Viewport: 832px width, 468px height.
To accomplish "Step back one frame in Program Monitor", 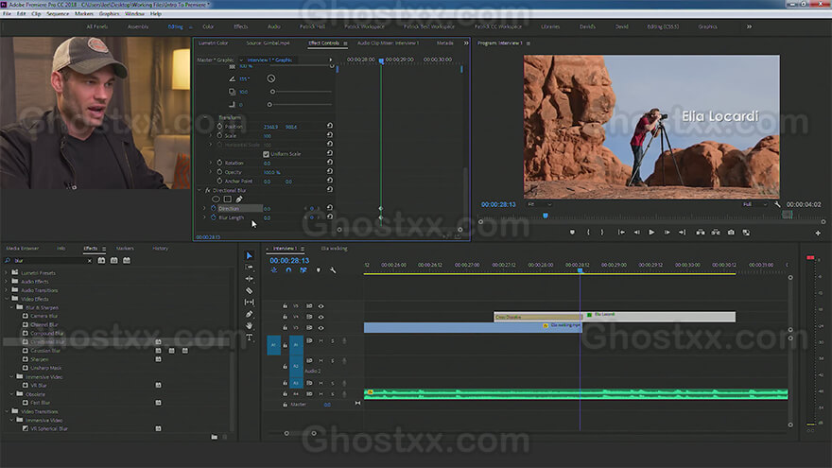I will (x=636, y=233).
